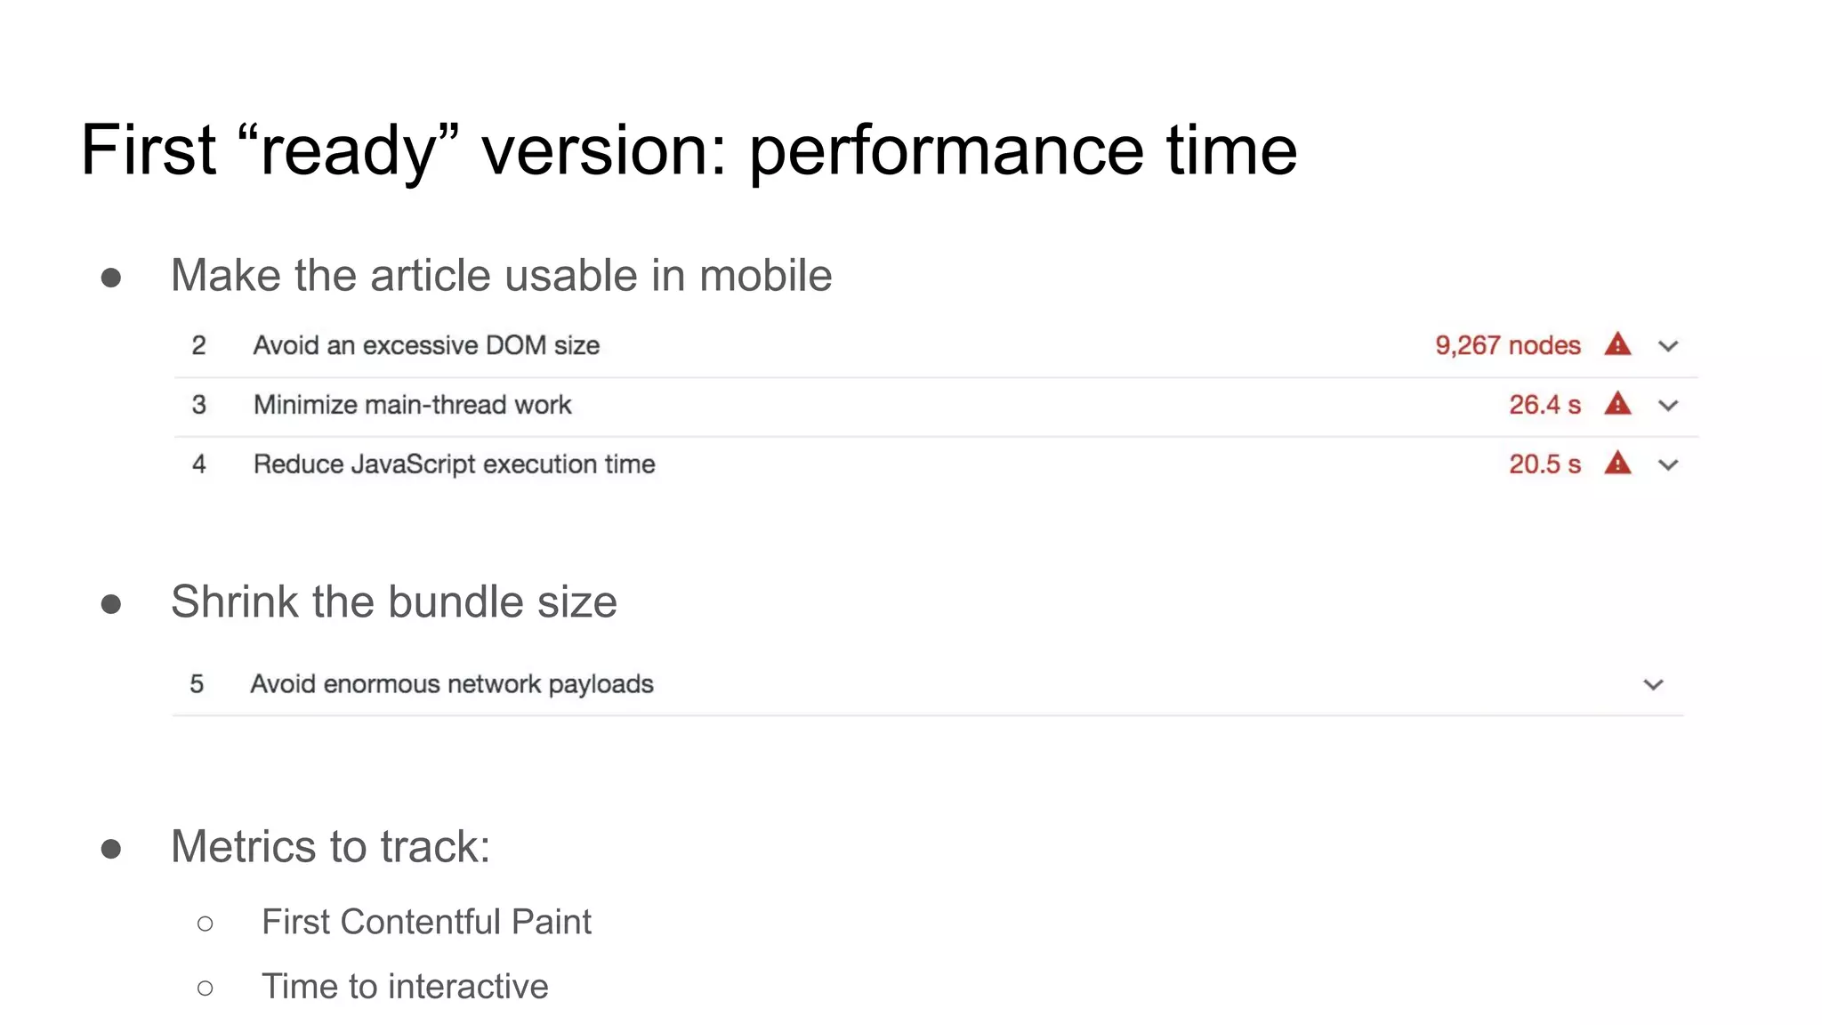Click First Contentful Paint sub-bullet
This screenshot has width=1822, height=1025.
click(x=426, y=922)
